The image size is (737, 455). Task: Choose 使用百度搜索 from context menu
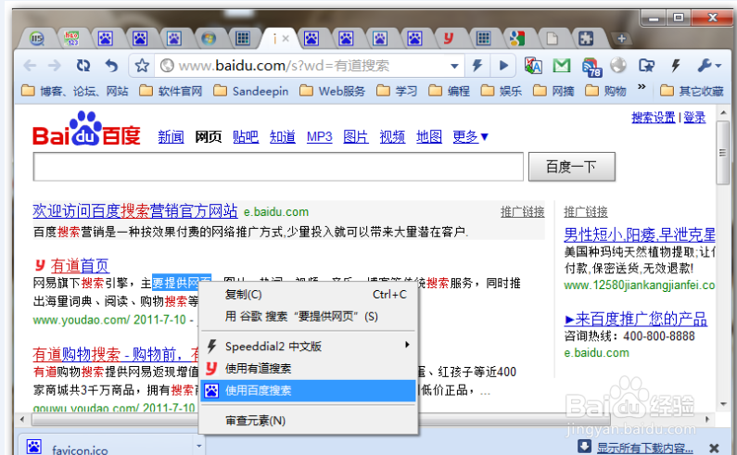coord(309,391)
